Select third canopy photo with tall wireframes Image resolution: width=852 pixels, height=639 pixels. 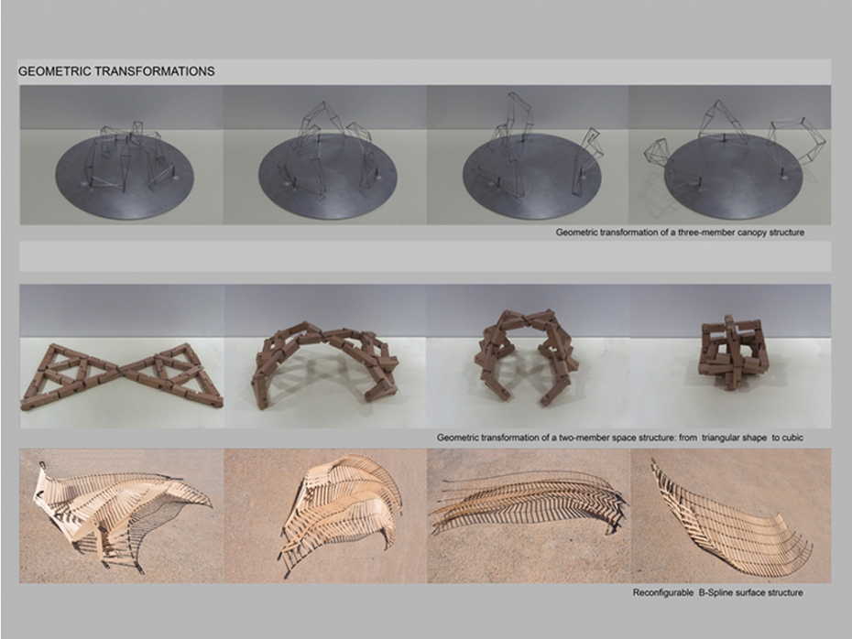click(528, 155)
